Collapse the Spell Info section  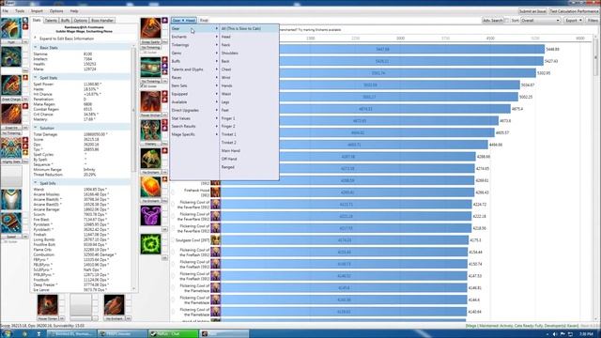click(x=36, y=183)
